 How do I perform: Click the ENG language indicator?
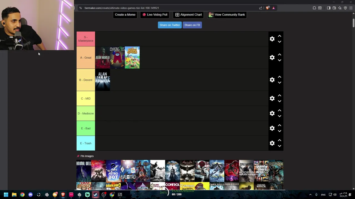[x=323, y=195]
